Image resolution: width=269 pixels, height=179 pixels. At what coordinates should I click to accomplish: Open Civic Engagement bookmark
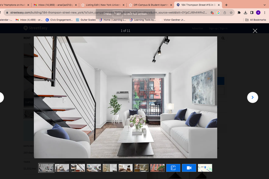59,20
